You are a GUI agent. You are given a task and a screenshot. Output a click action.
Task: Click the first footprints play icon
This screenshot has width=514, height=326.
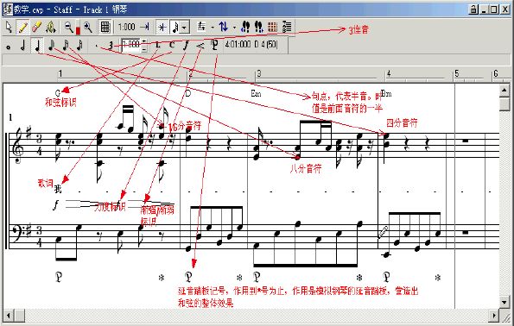click(245, 27)
